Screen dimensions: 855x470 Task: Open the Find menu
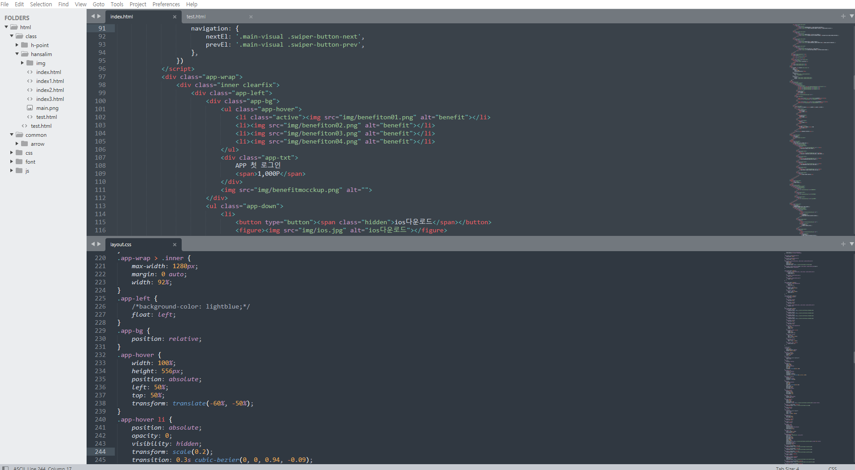click(x=63, y=4)
